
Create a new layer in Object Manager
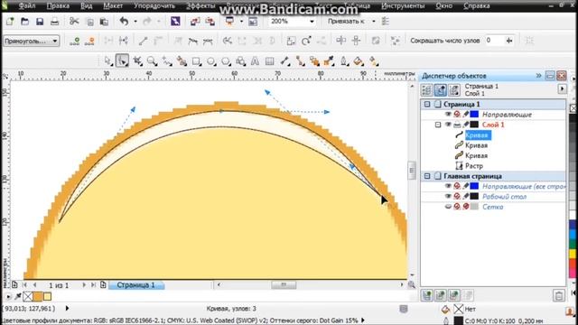click(x=427, y=295)
